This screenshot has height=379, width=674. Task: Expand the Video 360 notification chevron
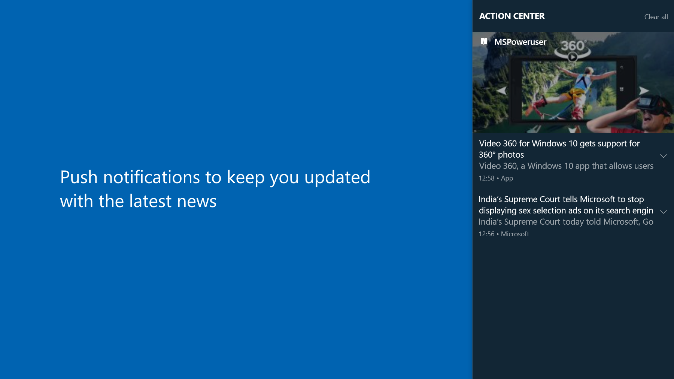[664, 156]
